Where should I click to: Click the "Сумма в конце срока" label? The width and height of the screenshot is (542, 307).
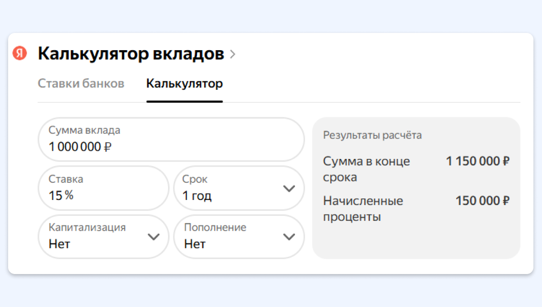366,169
